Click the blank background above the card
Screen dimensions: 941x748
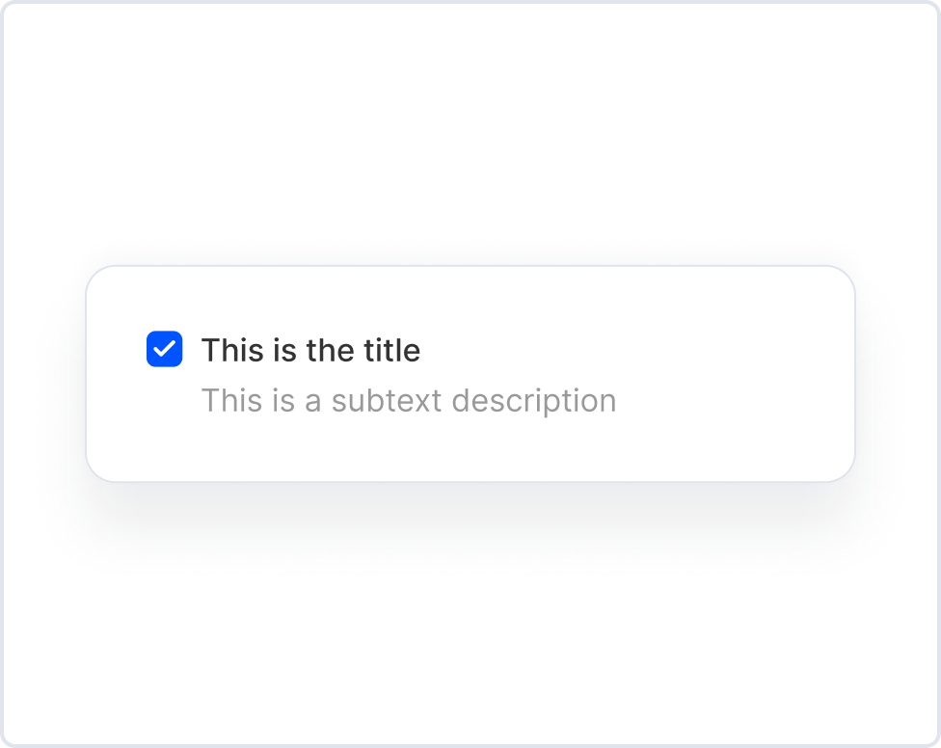[470, 135]
